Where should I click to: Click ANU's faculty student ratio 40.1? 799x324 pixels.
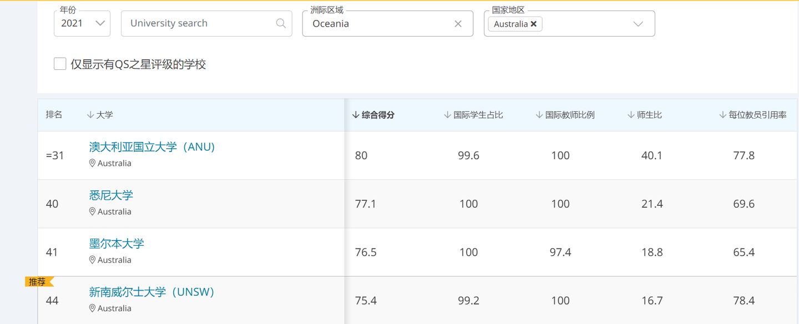[652, 156]
